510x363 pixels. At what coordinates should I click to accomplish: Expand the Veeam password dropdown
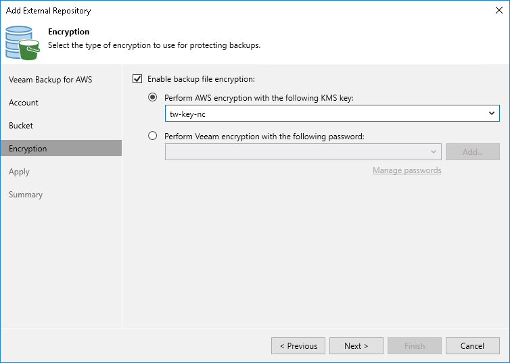[x=434, y=151]
